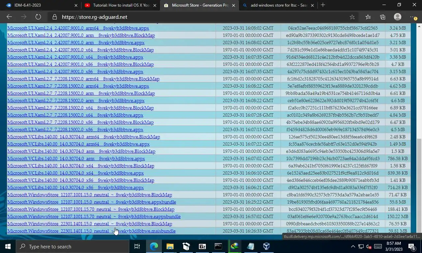Image resolution: width=422 pixels, height=253 pixels.
Task: Download UI.Xaml.2.7 arm BlockMap link
Action: [81, 93]
